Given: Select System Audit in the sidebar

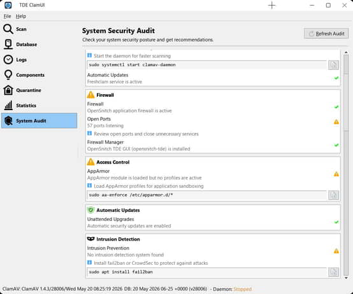Looking at the screenshot, I should pos(39,121).
